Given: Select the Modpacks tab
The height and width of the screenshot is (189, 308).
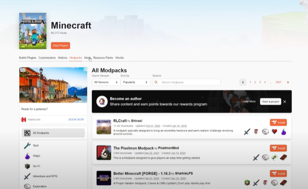Looking at the screenshot, I should 76,58.
